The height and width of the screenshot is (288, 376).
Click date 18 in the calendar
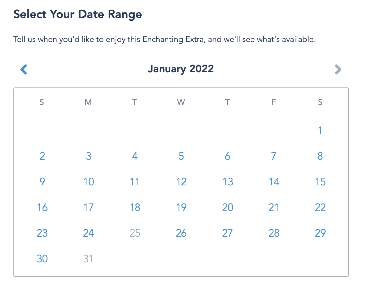[x=135, y=207]
